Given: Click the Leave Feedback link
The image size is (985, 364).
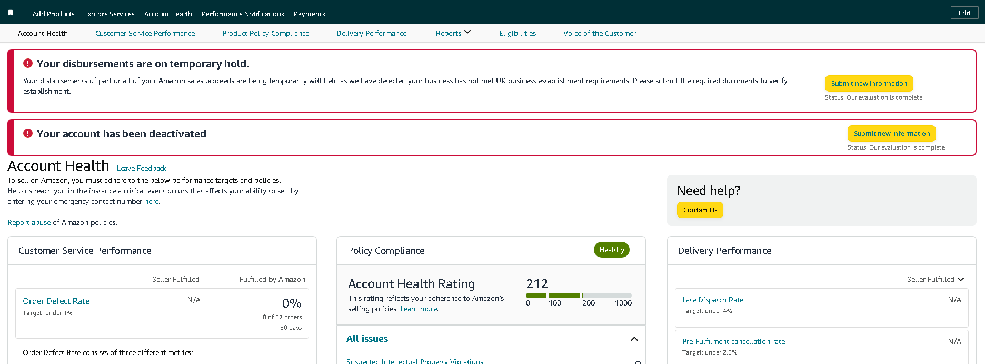Looking at the screenshot, I should pos(142,168).
